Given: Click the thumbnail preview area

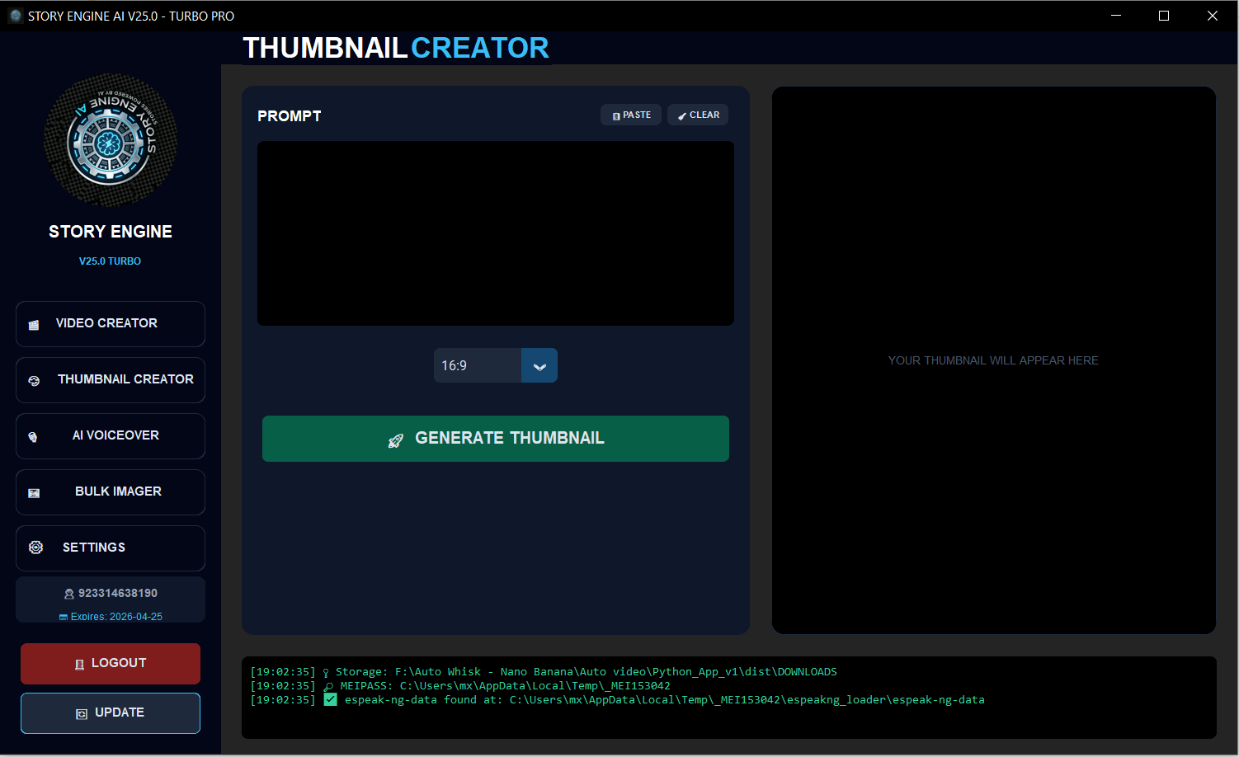Looking at the screenshot, I should 993,360.
